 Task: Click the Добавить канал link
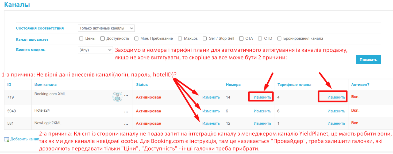coord(25,139)
